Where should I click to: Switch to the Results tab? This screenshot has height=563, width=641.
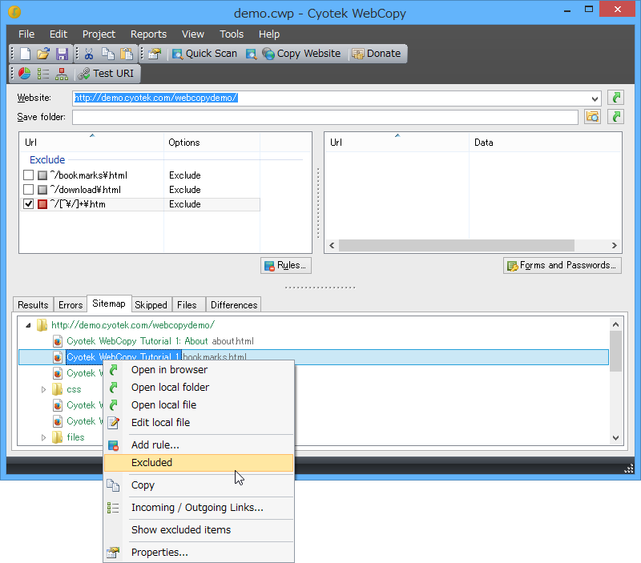pyautogui.click(x=33, y=305)
